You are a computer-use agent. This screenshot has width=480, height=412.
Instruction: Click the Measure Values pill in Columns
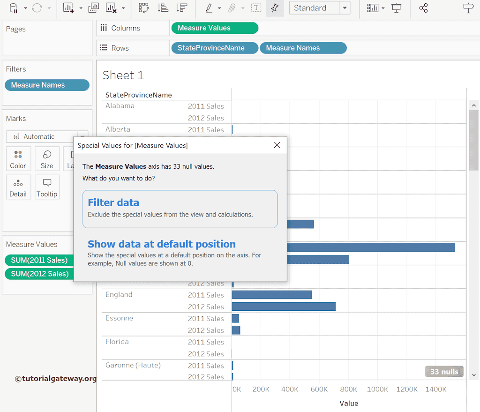click(215, 28)
